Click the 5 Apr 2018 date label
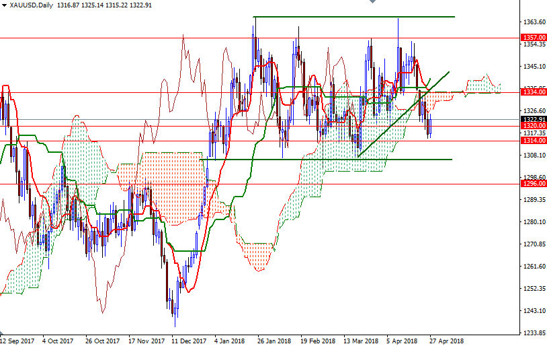547x346 pixels. 402,341
